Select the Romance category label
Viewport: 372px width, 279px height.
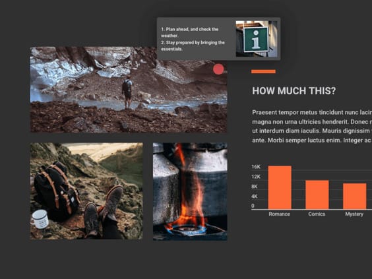point(280,214)
